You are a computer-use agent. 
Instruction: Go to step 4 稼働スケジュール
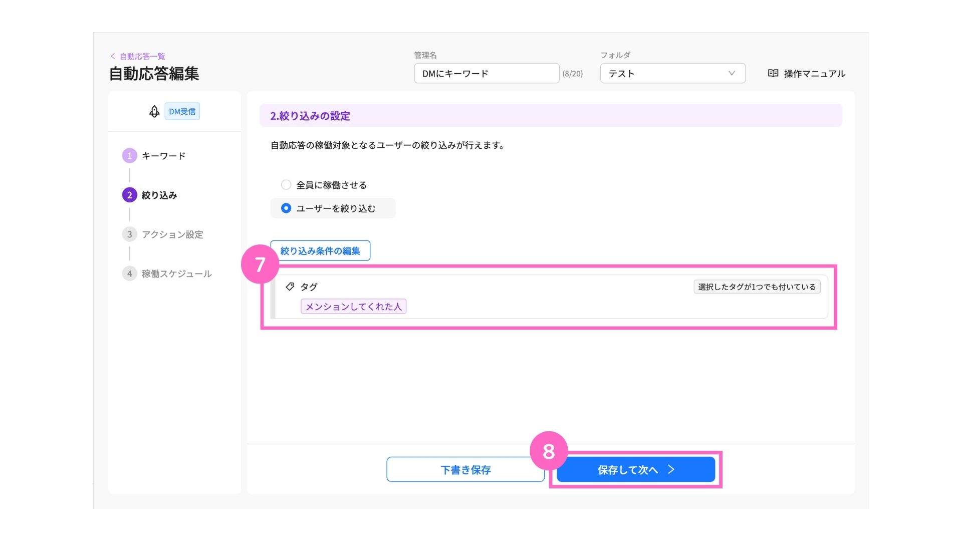167,274
